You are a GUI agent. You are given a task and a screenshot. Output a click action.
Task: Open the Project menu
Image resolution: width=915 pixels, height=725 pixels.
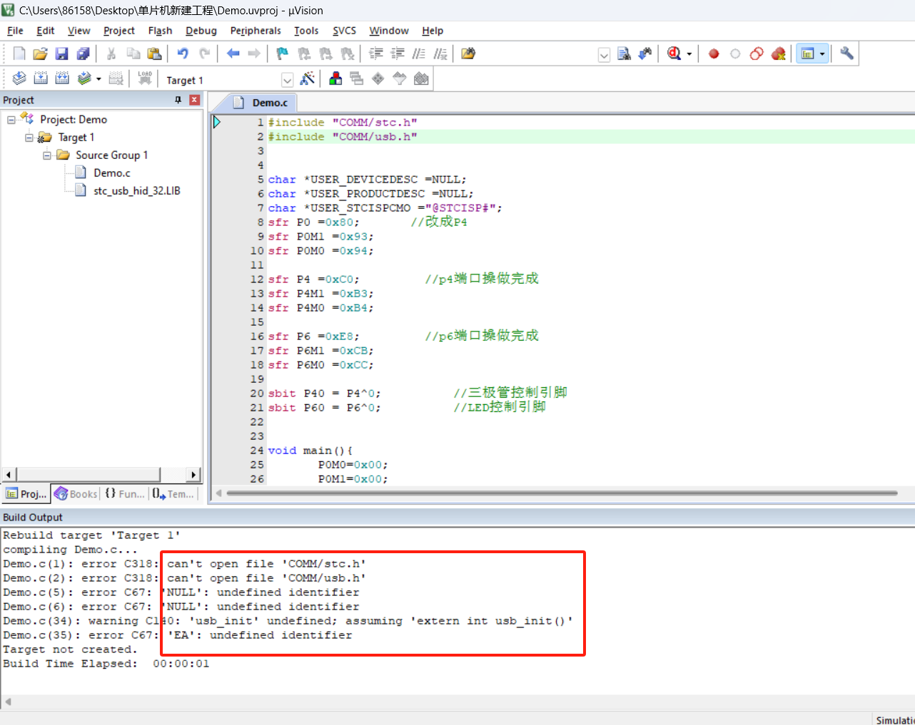[x=119, y=31]
